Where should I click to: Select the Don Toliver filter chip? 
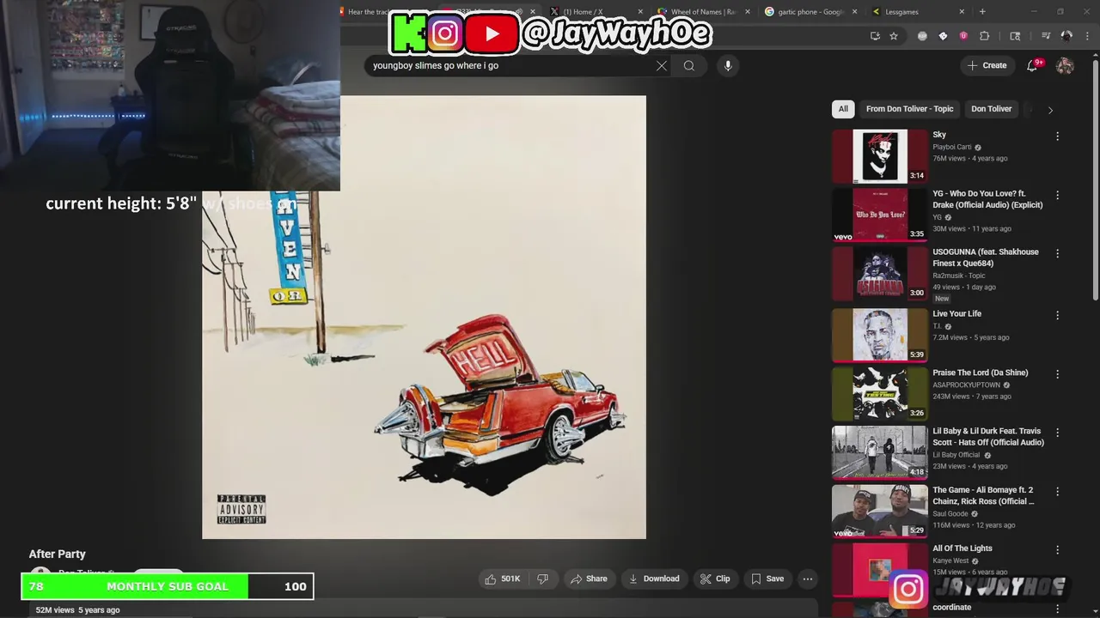point(991,109)
